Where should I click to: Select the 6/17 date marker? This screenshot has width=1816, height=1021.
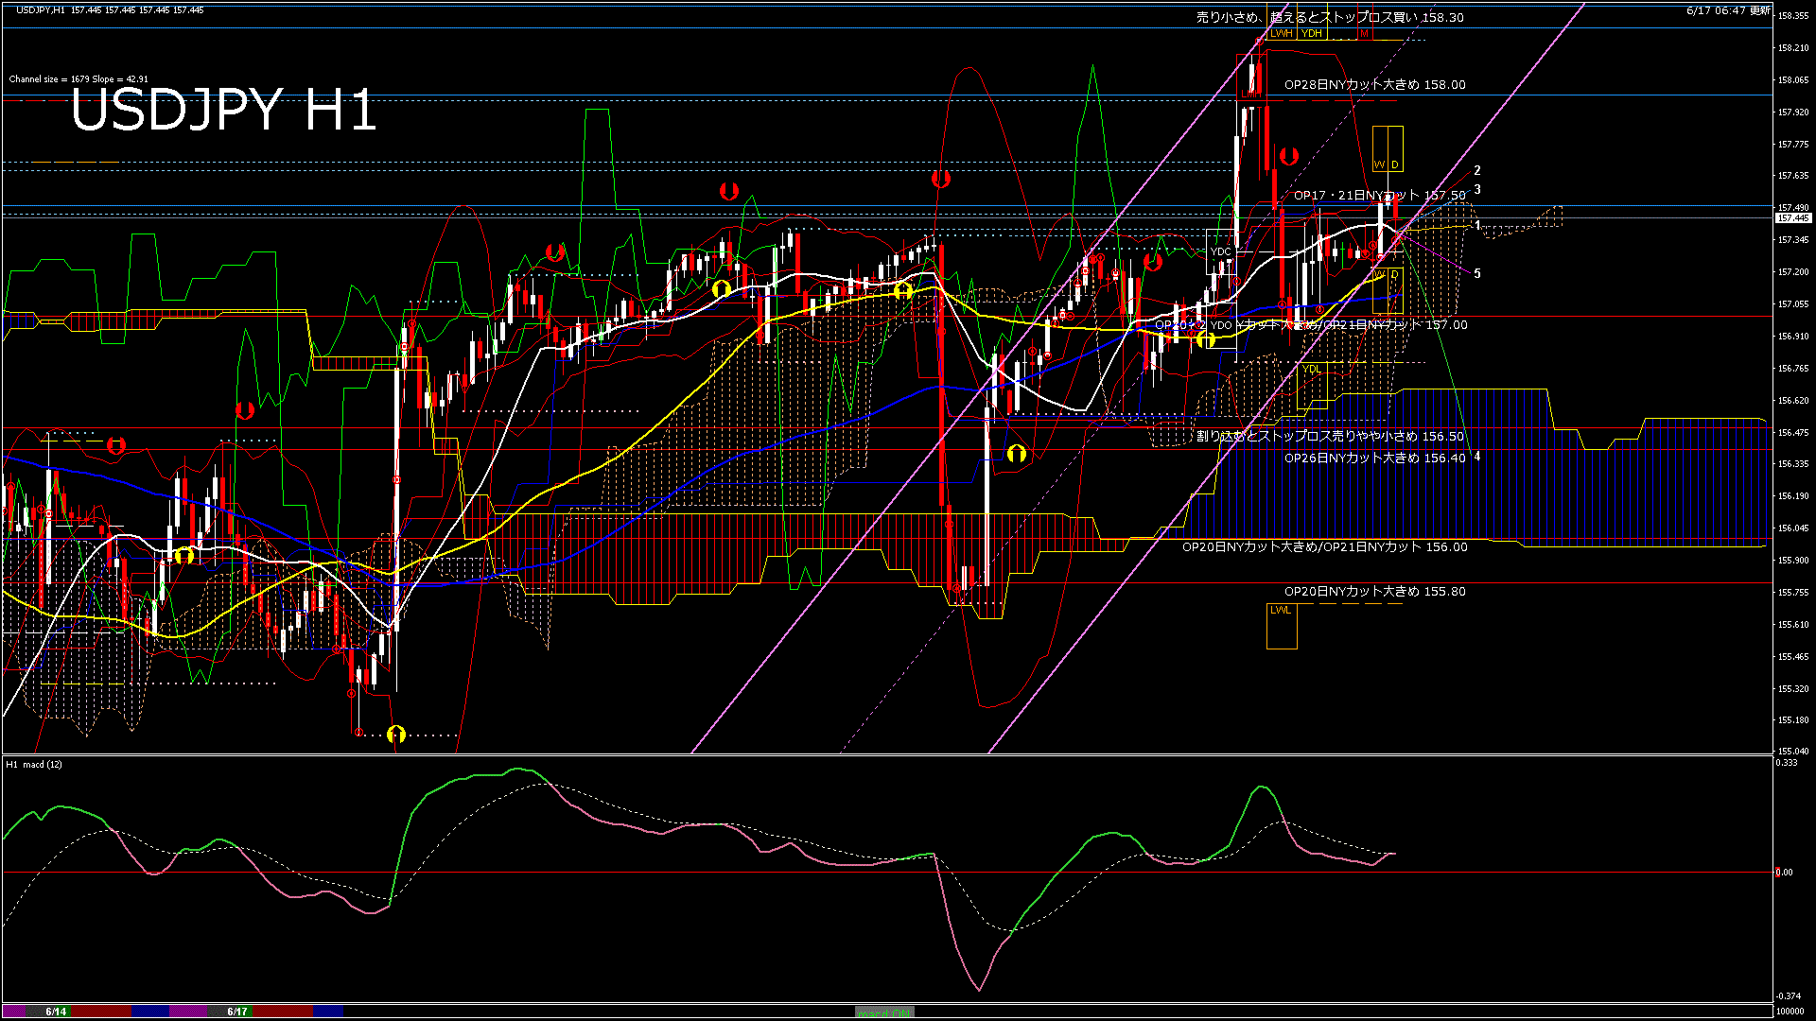pos(237,1012)
